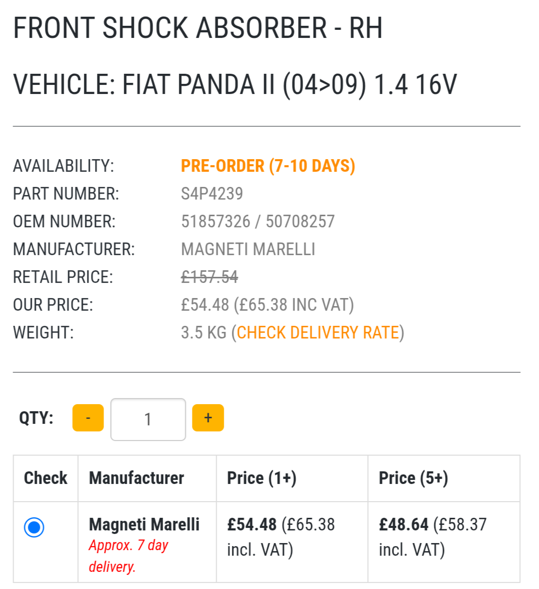Open the CHECK DELIVERY RATE link

click(x=318, y=332)
